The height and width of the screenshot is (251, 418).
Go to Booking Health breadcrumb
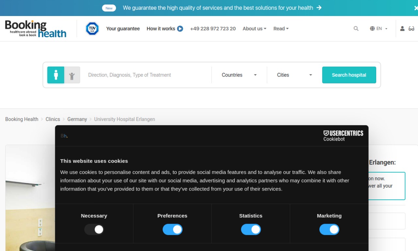[x=22, y=119]
